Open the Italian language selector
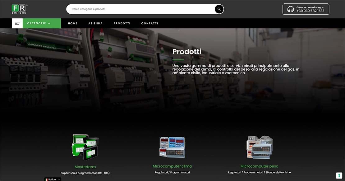Viewport: 345px width, 181px height. [53, 179]
